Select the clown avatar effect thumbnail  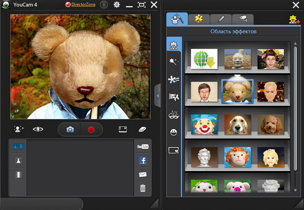204,123
